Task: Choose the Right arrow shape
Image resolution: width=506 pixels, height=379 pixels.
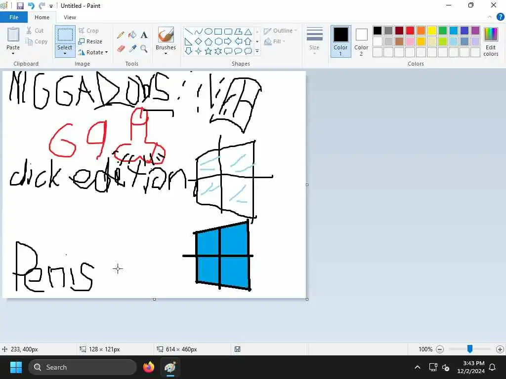Action: 228,41
